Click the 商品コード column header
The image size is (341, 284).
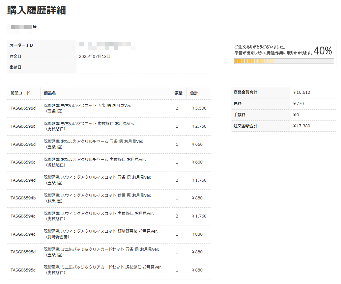click(x=20, y=93)
